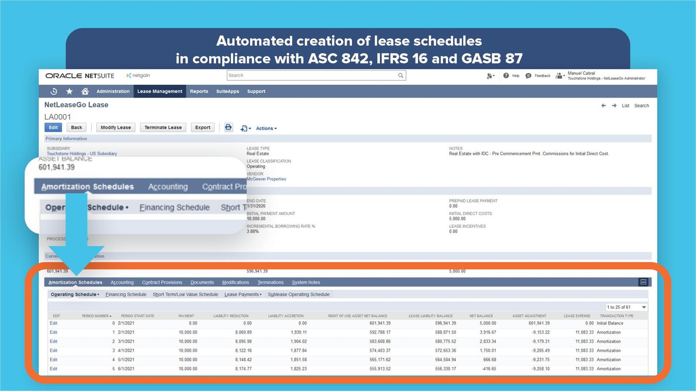Viewport: 696px width, 391px height.
Task: Click the blue Edit button
Action: tap(53, 127)
